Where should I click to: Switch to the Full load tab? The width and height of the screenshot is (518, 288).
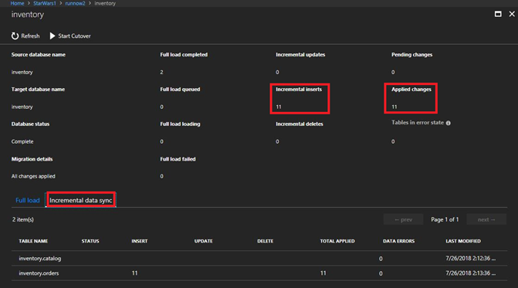coord(28,200)
